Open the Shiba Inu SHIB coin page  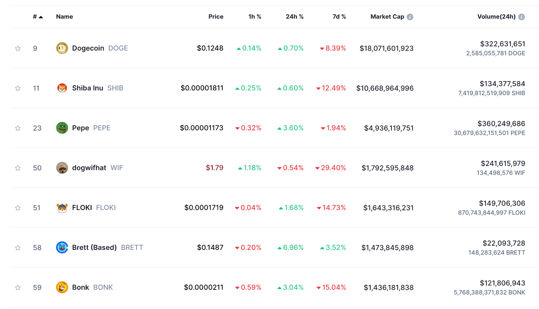tap(98, 88)
